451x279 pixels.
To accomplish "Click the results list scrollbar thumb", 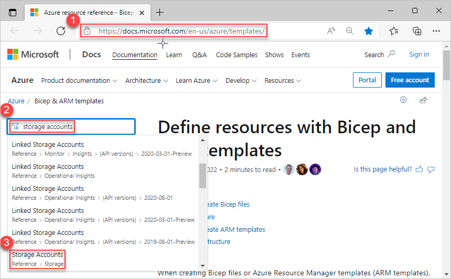I will tap(202, 176).
